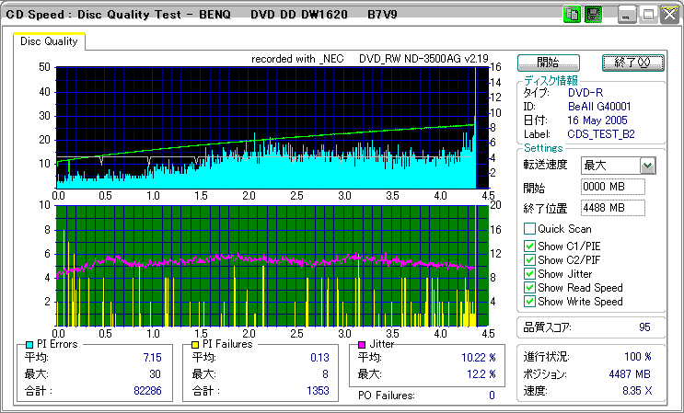The width and height of the screenshot is (684, 413).
Task: Click the 開始 position field showing 0000 MB
Action: 613,188
